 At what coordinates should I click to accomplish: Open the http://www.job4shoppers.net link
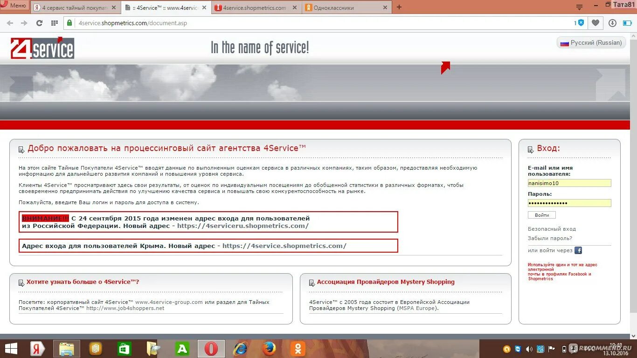pos(125,308)
